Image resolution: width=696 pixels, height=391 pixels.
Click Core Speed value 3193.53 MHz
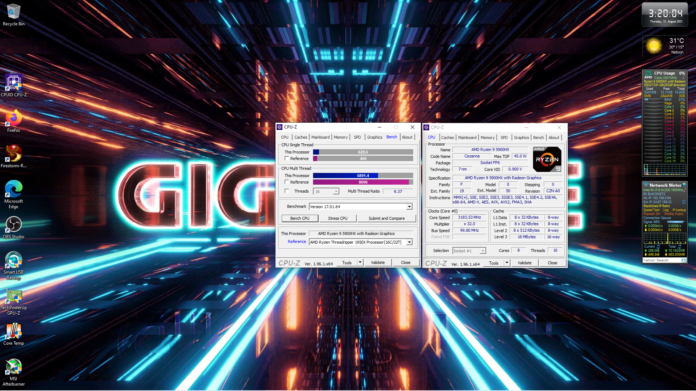click(x=469, y=218)
